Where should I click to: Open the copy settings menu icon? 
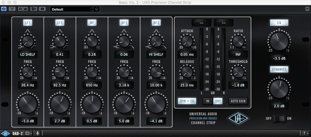point(43,9)
